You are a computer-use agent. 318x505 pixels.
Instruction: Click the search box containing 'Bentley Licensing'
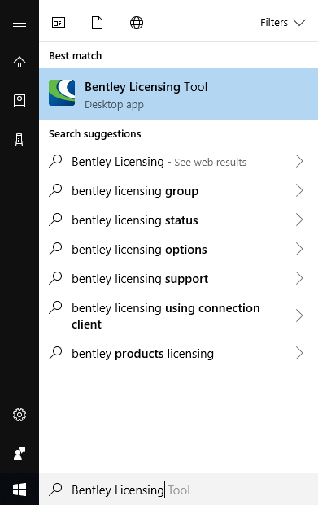point(178,490)
